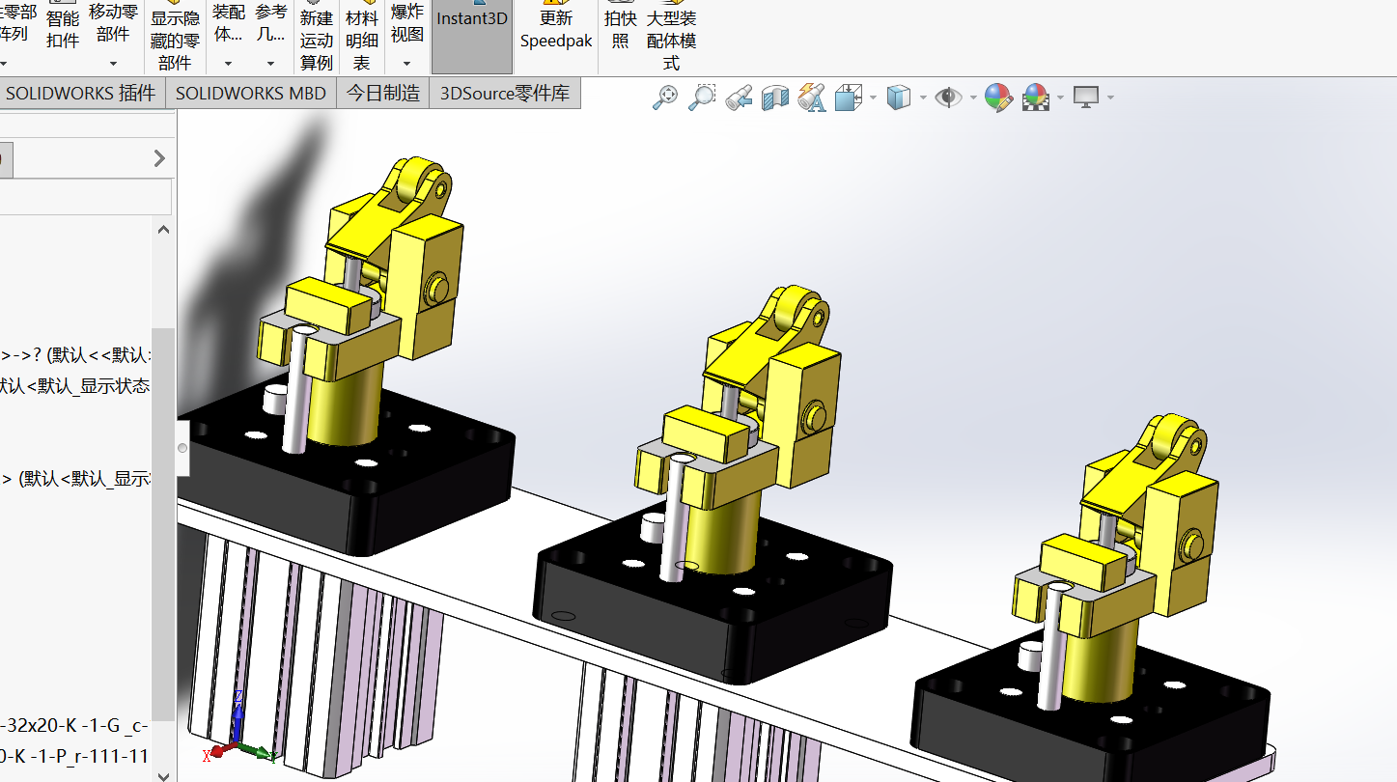
Task: Click 显示隐藏的零部件 command
Action: (x=175, y=37)
